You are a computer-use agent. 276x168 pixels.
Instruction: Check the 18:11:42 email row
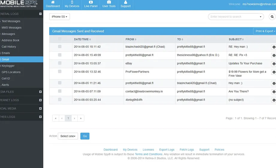coord(60,47)
